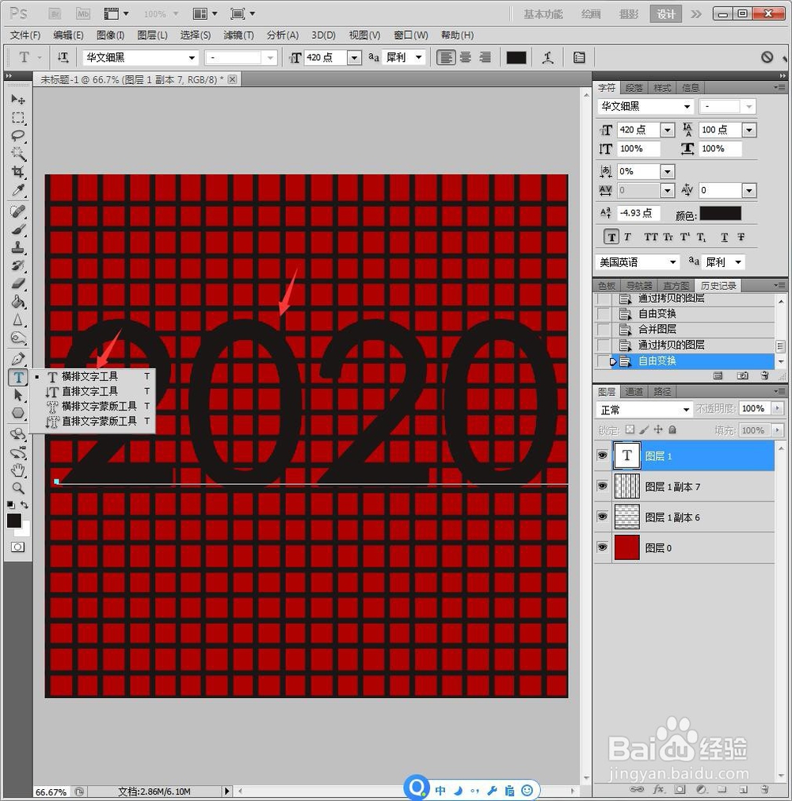792x801 pixels.
Task: Select the Move tool
Action: tap(18, 99)
